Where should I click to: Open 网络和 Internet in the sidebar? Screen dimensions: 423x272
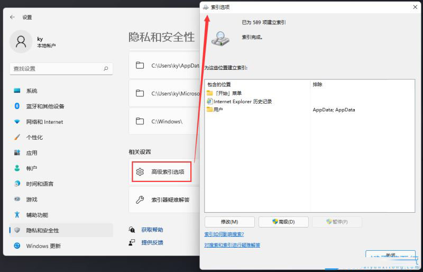tap(61, 122)
